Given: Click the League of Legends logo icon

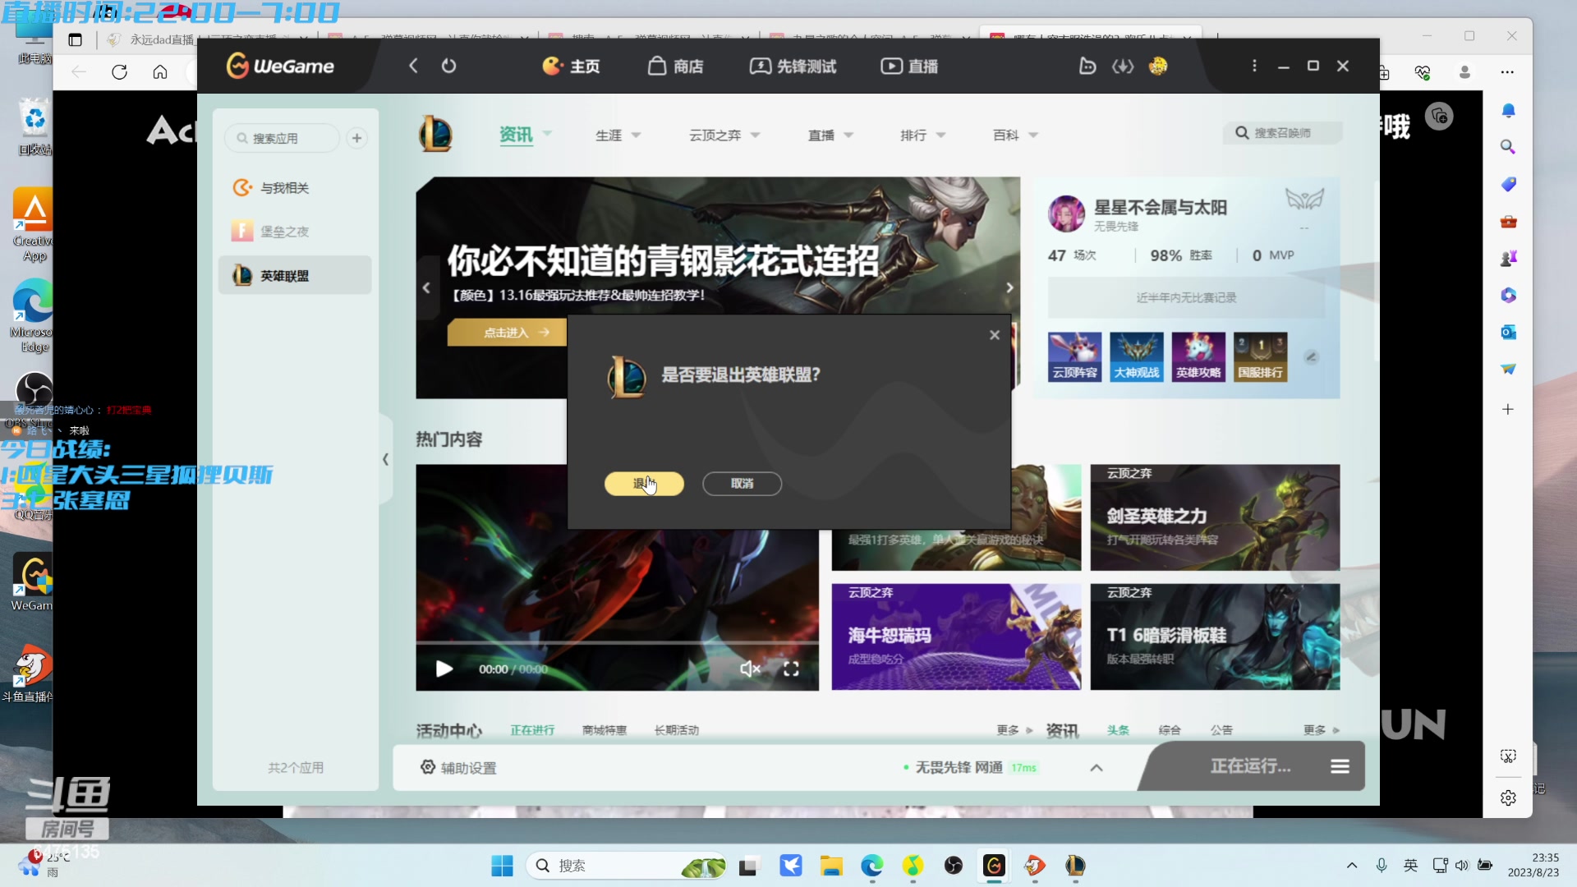Looking at the screenshot, I should pyautogui.click(x=435, y=134).
